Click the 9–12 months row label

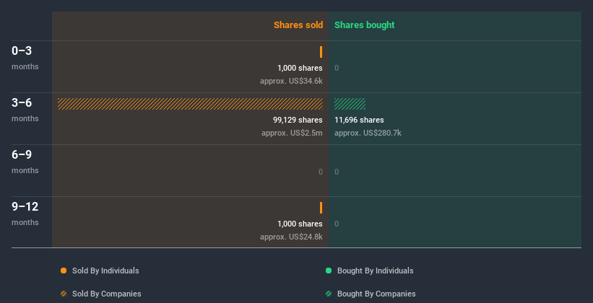[25, 214]
